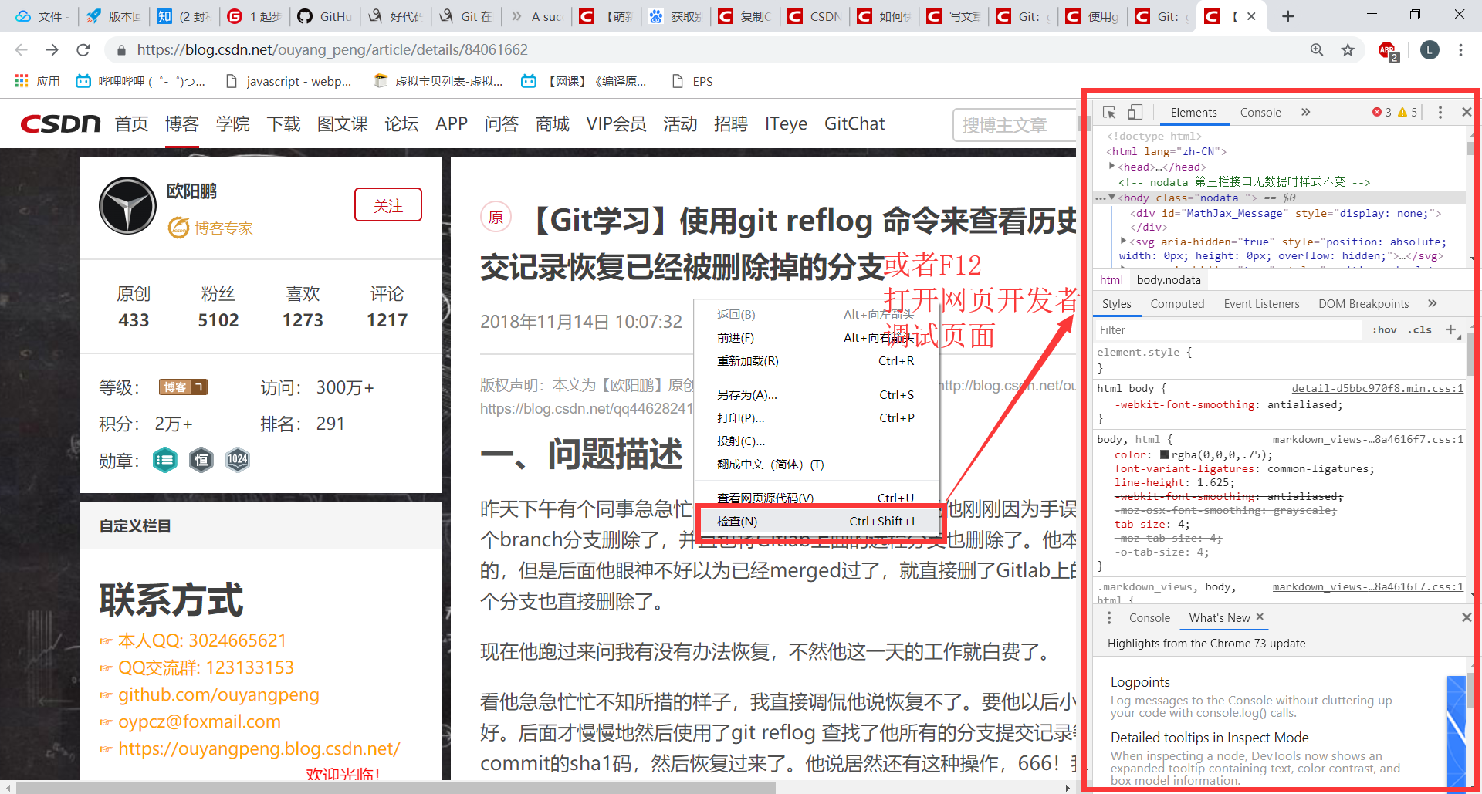The height and width of the screenshot is (794, 1482).
Task: Open the Computed styles tab
Action: tap(1177, 304)
